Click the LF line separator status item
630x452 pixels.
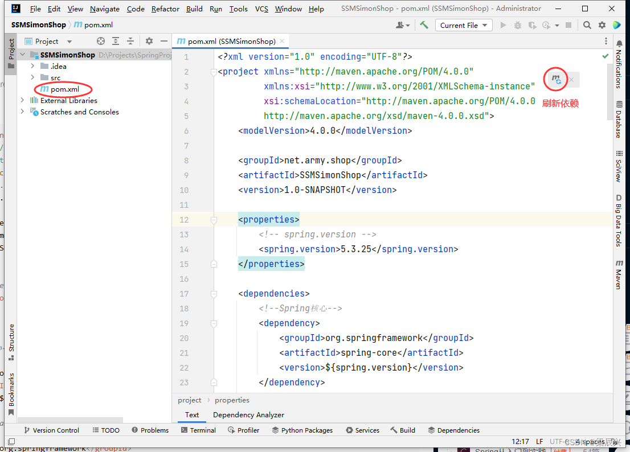pyautogui.click(x=539, y=442)
